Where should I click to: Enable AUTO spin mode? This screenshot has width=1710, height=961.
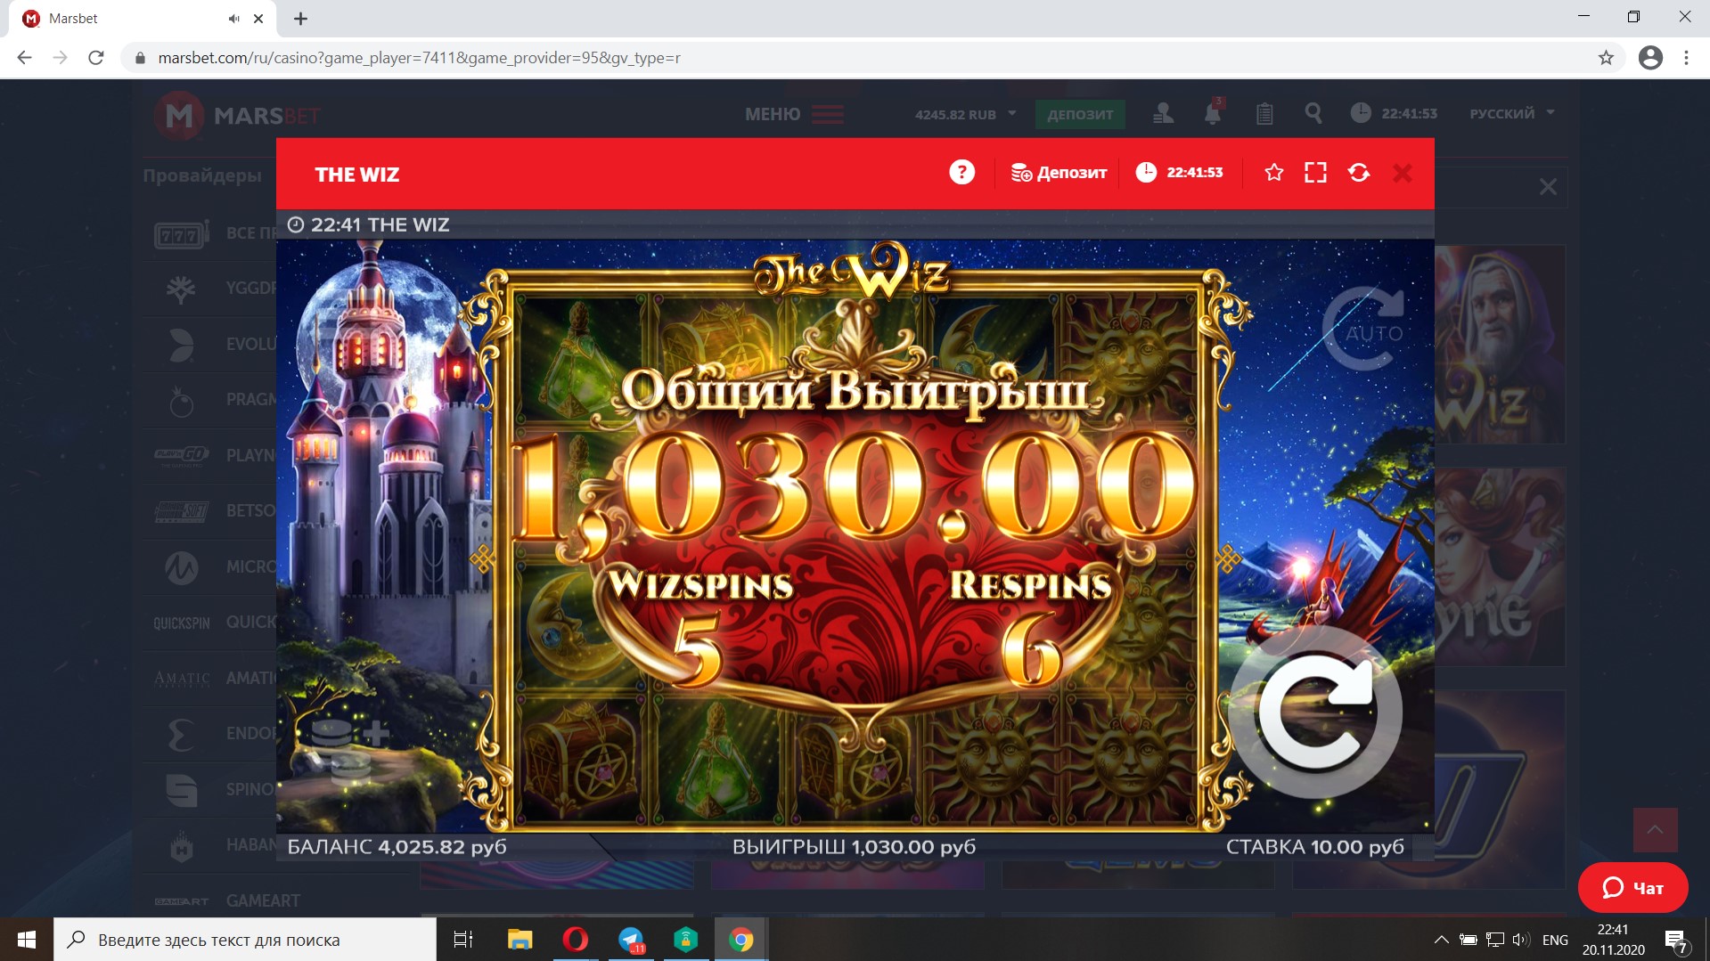[1364, 330]
